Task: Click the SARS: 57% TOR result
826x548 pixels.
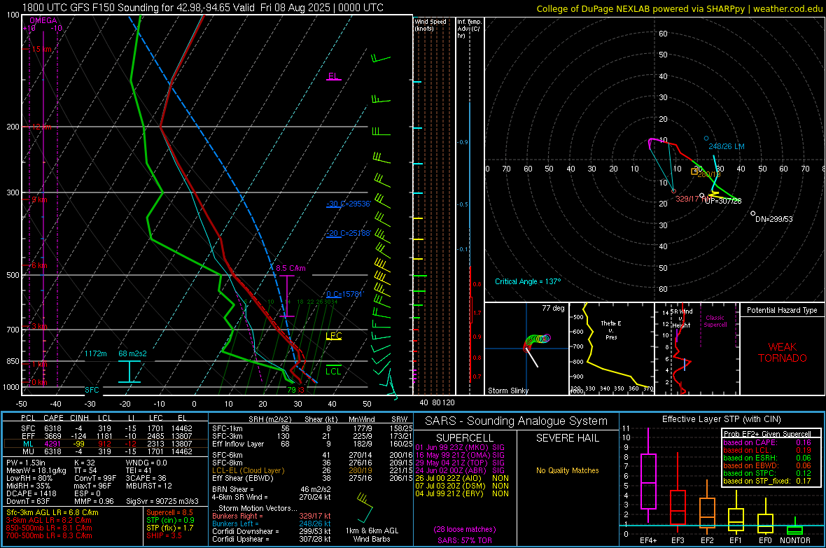Action: pyautogui.click(x=464, y=540)
